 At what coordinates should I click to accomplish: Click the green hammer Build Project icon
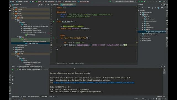[x=110, y=1]
